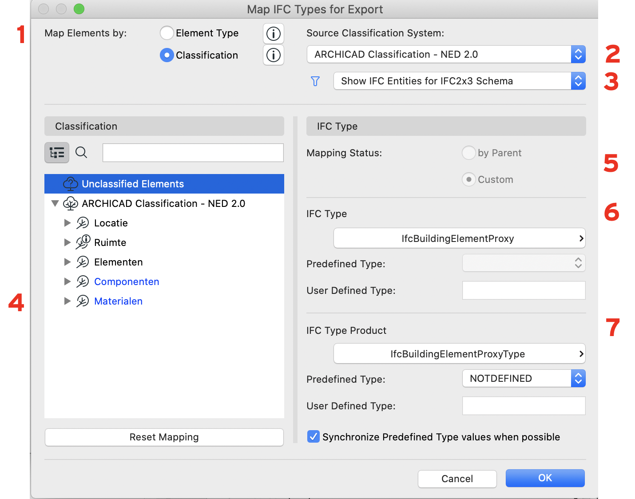Click the Materialen leaf icon

pyautogui.click(x=83, y=301)
